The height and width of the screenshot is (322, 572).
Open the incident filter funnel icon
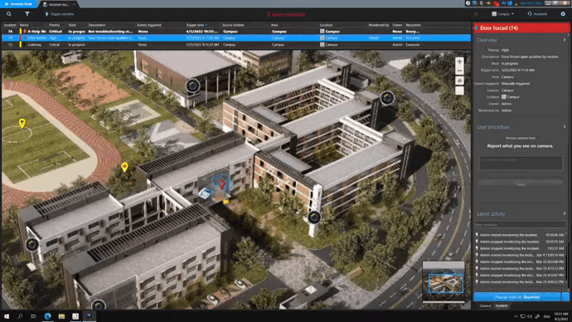coord(27,14)
